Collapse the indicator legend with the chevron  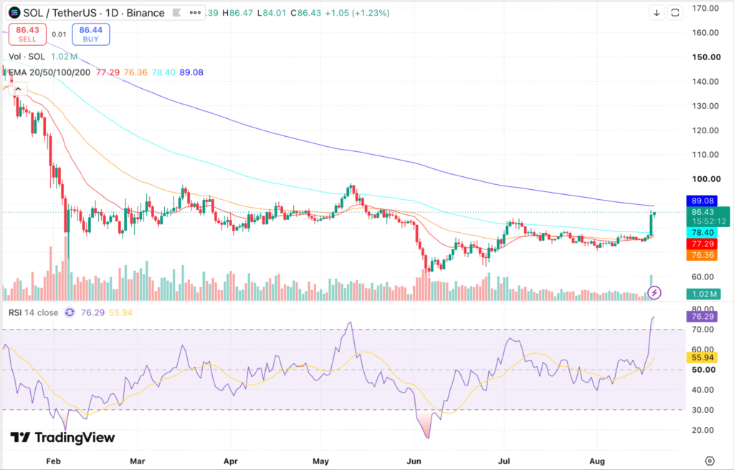pos(18,89)
